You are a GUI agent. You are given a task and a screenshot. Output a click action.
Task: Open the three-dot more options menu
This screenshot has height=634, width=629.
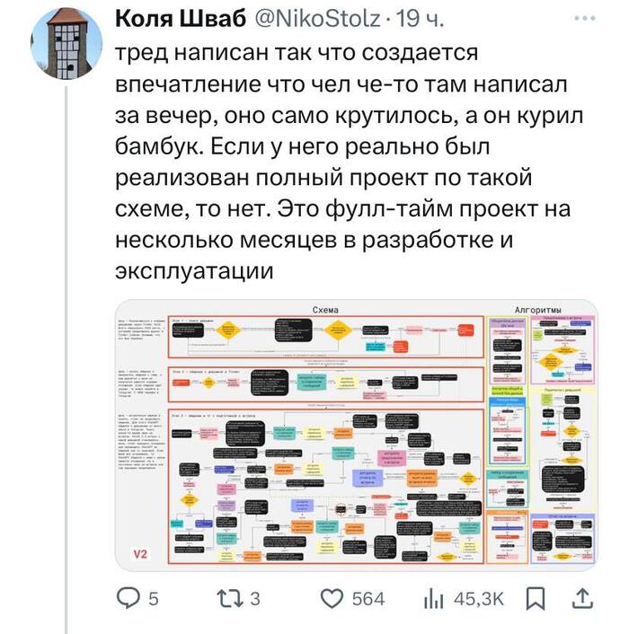585,18
